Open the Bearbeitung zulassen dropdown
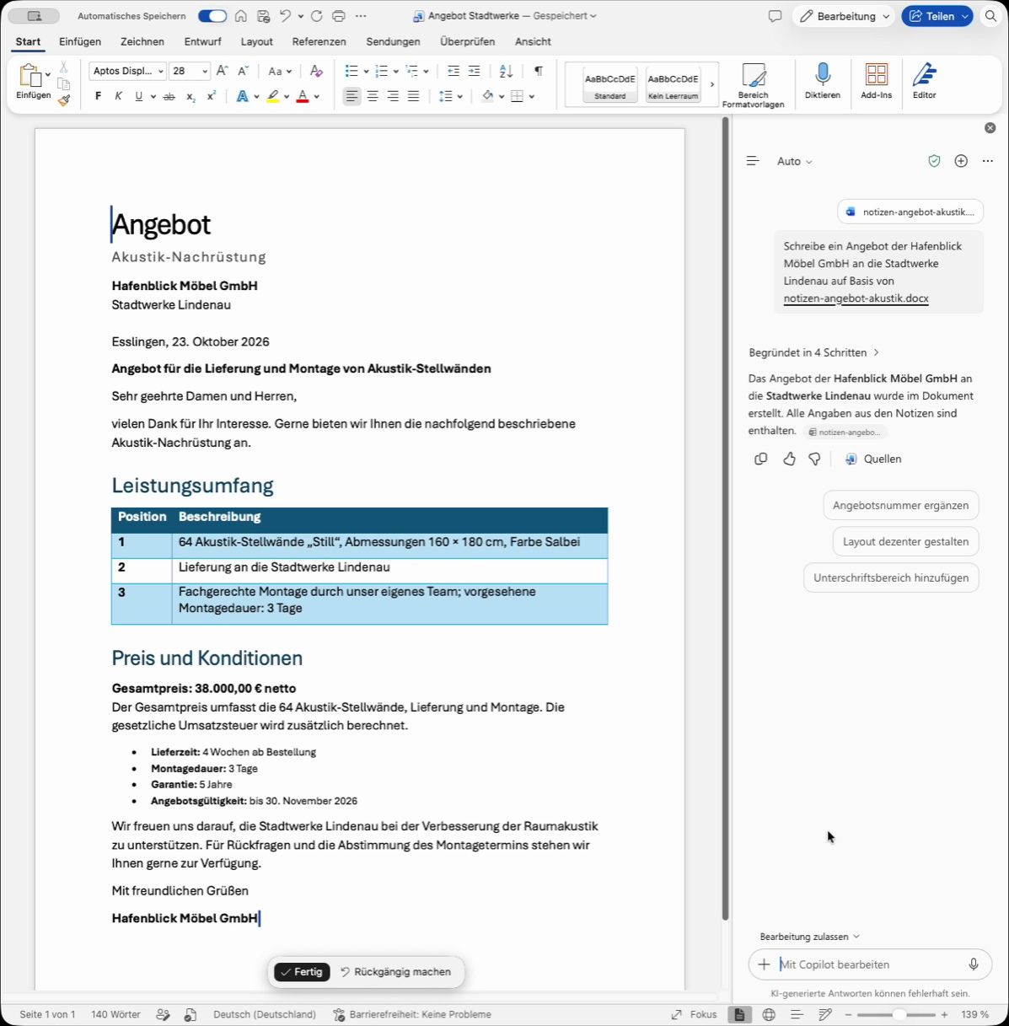The height and width of the screenshot is (1026, 1009). [809, 937]
